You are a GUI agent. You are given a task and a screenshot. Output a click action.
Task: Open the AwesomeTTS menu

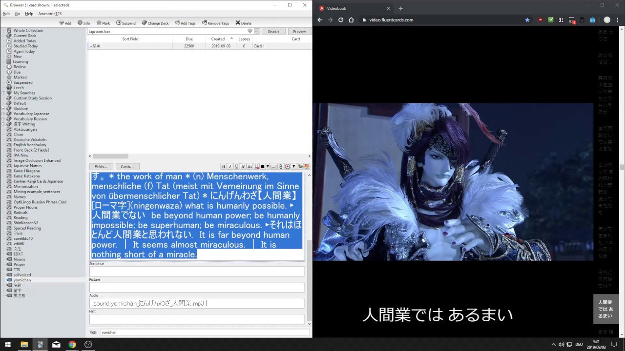tap(50, 14)
